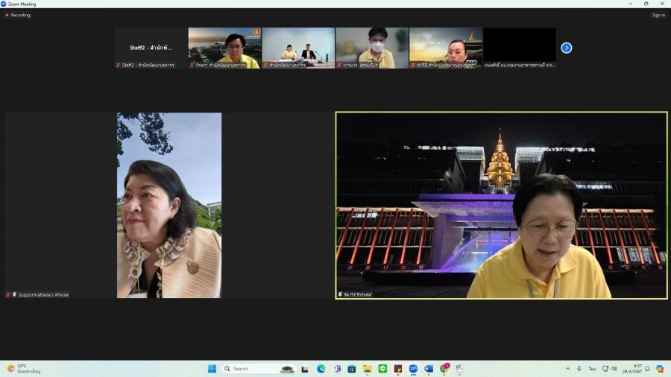
Task: Open Microsoft Edge from the taskbar
Action: [321, 369]
